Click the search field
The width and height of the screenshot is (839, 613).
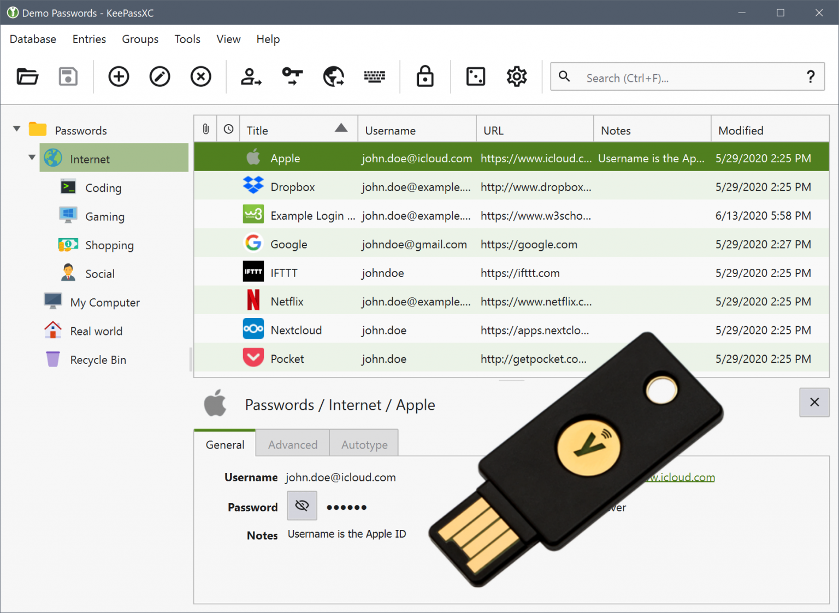click(655, 78)
